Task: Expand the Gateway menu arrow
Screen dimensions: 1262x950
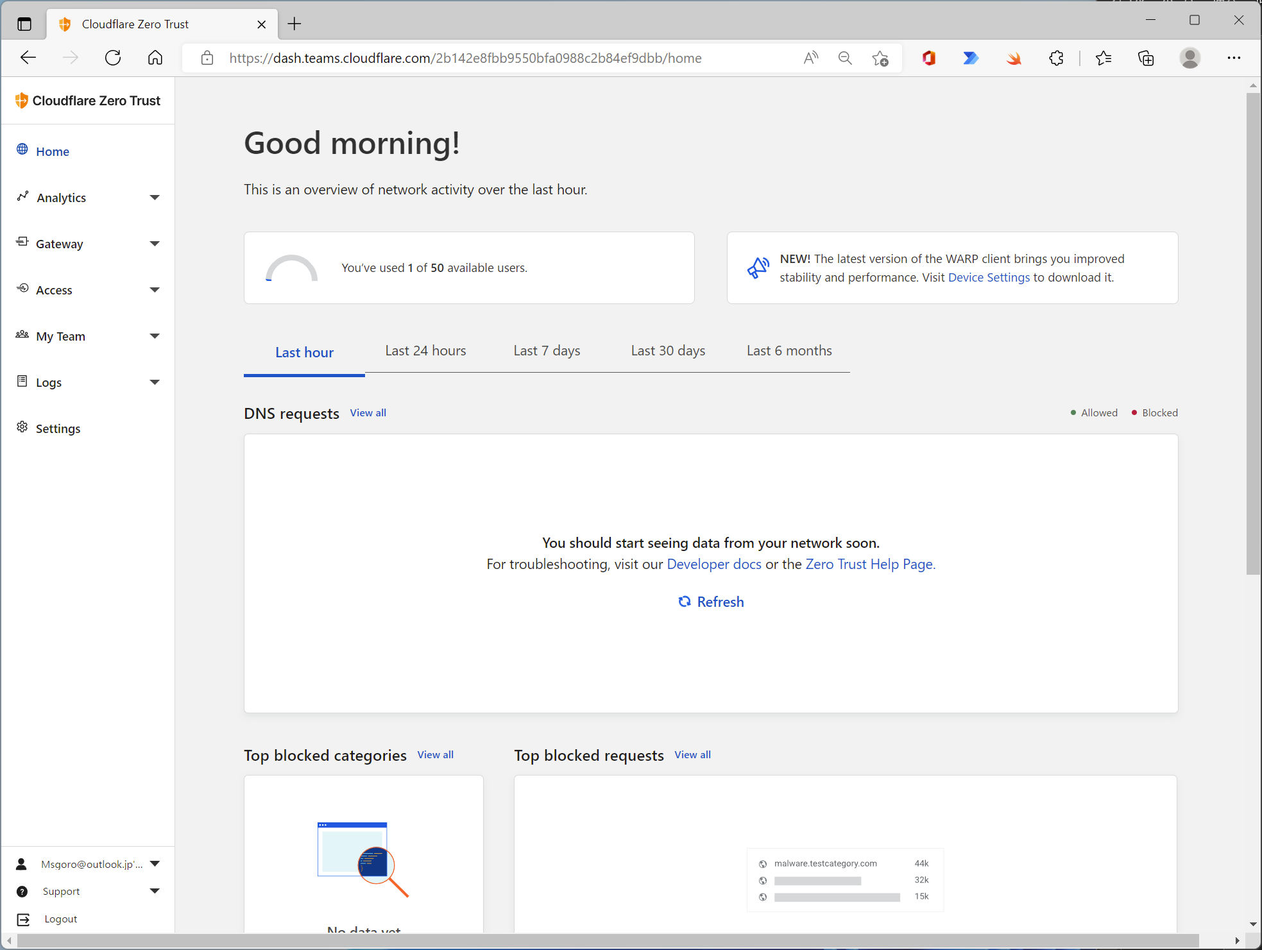Action: (x=155, y=244)
